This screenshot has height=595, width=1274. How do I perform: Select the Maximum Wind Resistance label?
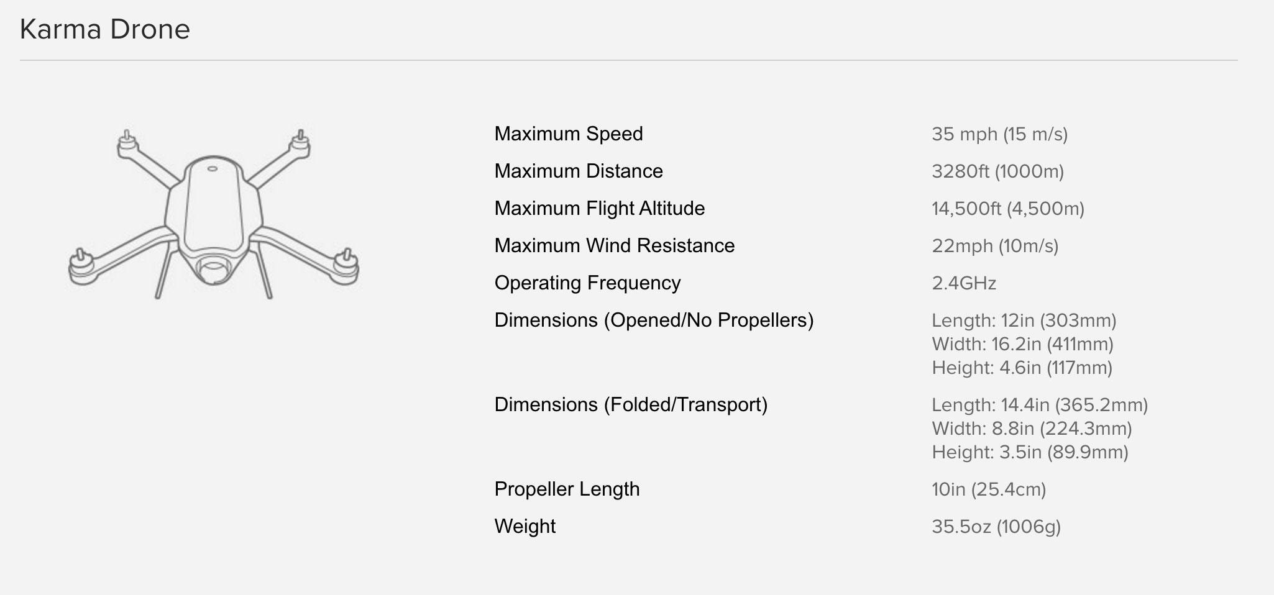coord(614,245)
